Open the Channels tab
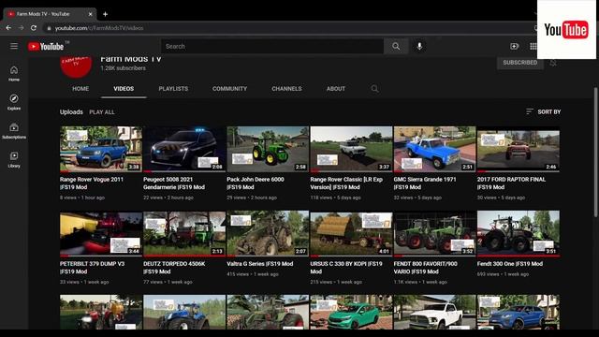This screenshot has height=337, width=599. pos(286,89)
